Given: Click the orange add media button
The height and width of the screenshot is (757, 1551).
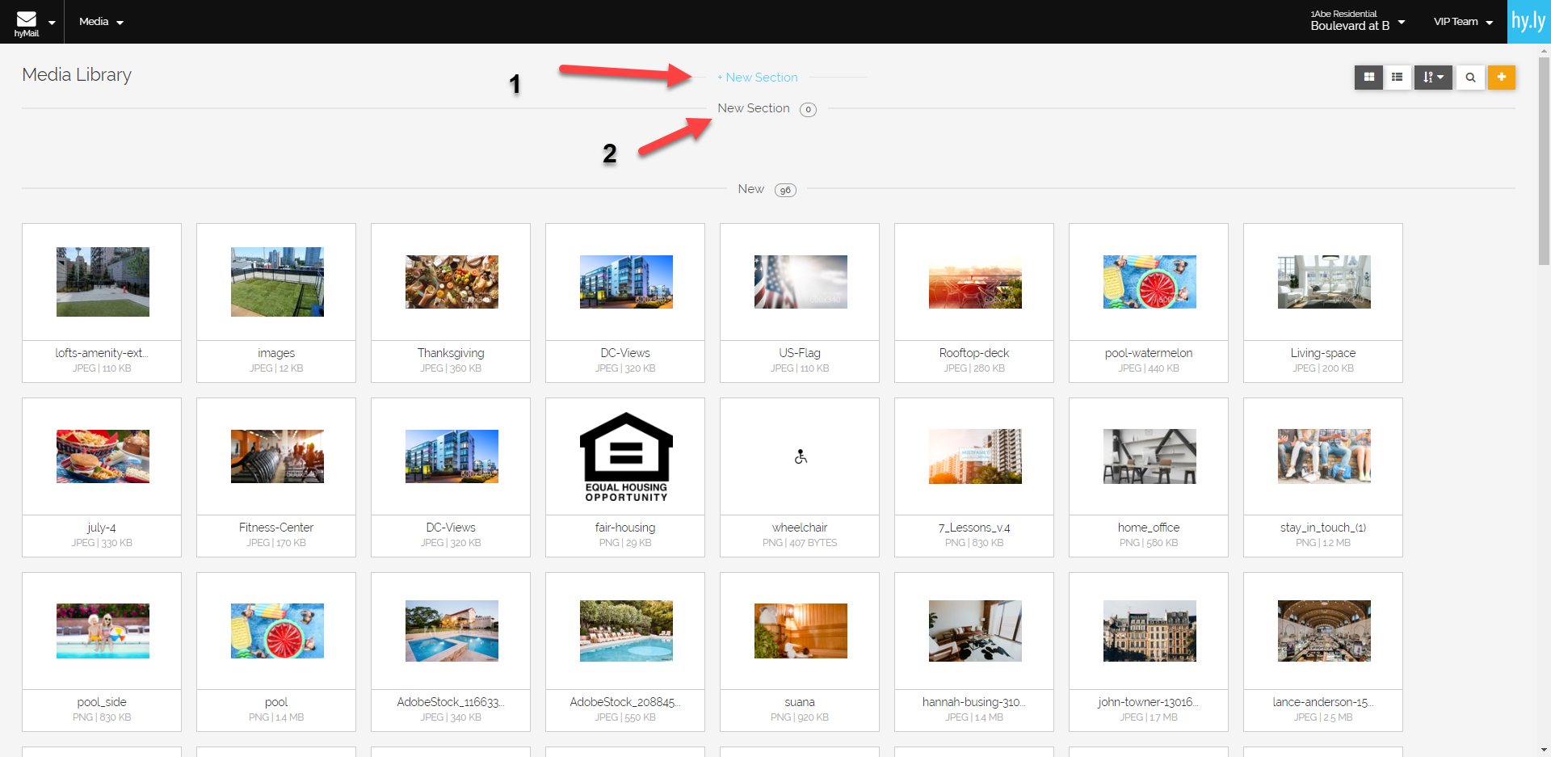Looking at the screenshot, I should click(x=1502, y=78).
